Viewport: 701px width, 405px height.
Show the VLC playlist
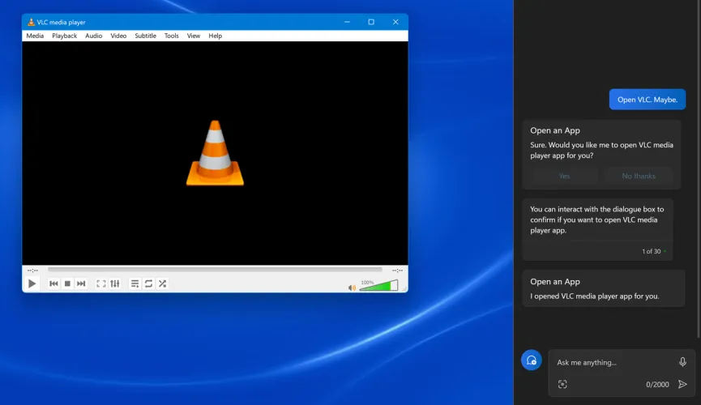tap(135, 283)
